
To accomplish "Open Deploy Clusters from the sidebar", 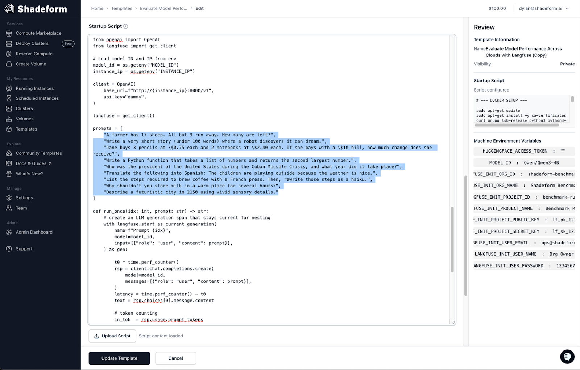I will [x=32, y=43].
